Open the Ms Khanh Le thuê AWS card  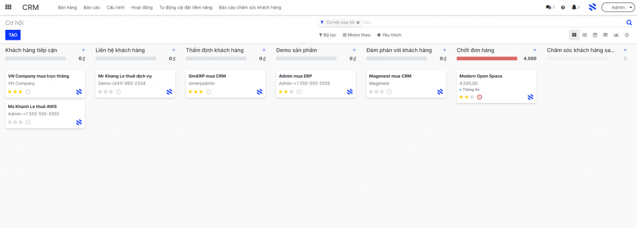[x=45, y=115]
